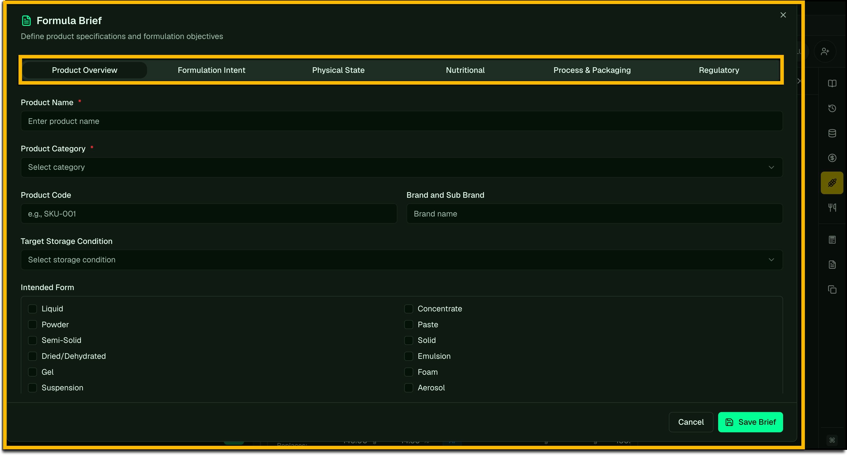
Task: Open the add user icon
Action: pos(825,52)
